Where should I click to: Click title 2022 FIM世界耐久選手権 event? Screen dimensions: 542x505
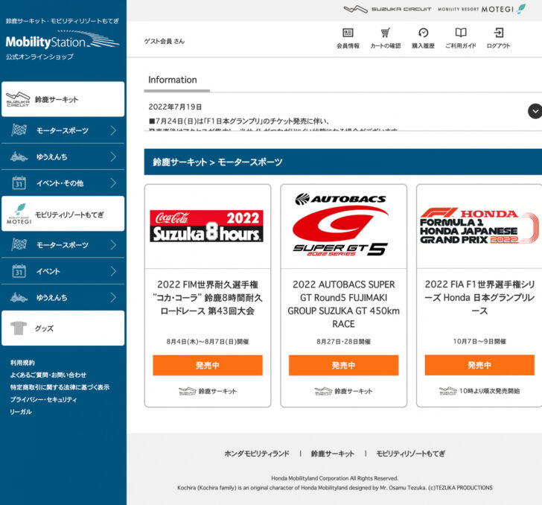tap(208, 297)
